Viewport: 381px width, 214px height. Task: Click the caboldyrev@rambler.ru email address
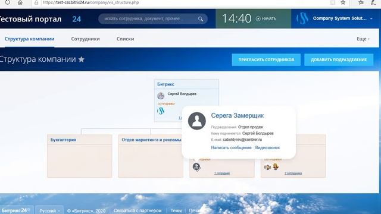pos(242,140)
